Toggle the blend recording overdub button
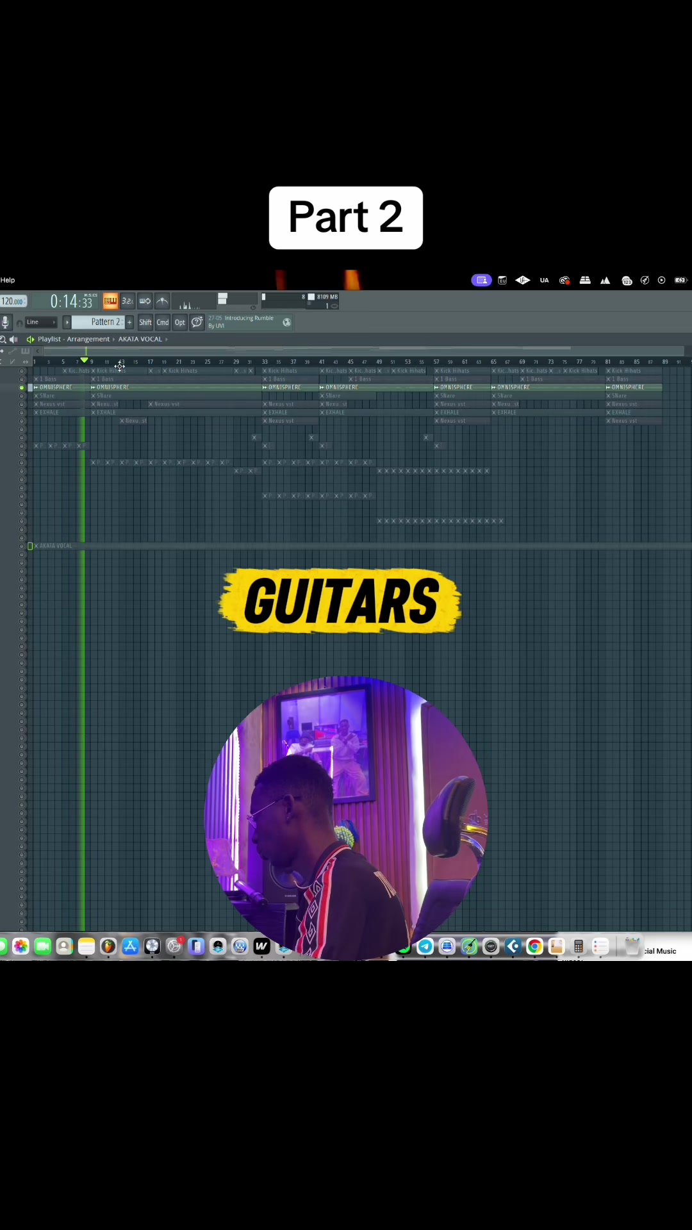 tap(162, 301)
